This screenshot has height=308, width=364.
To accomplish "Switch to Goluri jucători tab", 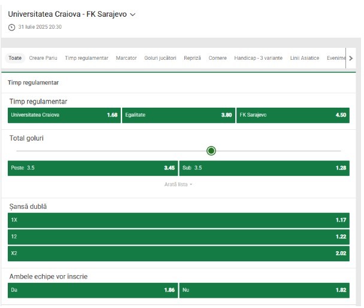I will 160,58.
